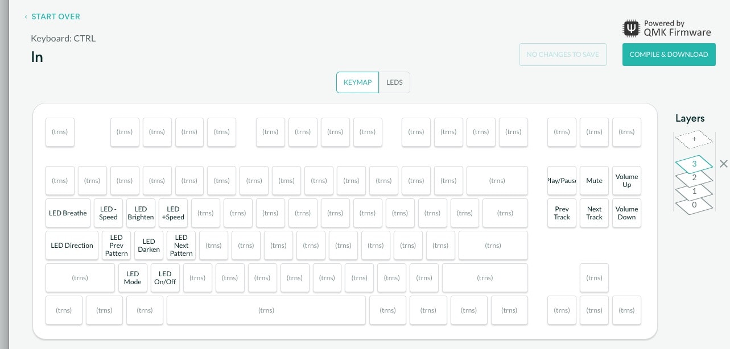Go back via Start Over link
Viewport: 730px width, 349px height.
pyautogui.click(x=55, y=17)
